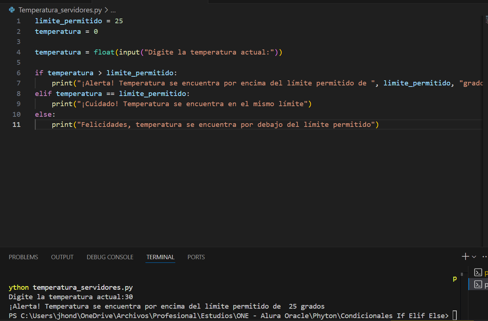The width and height of the screenshot is (488, 321).
Task: Click line number 6 in the gutter
Action: [19, 73]
